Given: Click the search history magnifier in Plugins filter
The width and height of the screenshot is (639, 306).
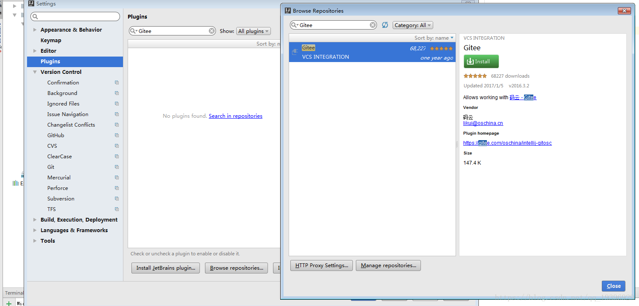Looking at the screenshot, I should (x=134, y=31).
